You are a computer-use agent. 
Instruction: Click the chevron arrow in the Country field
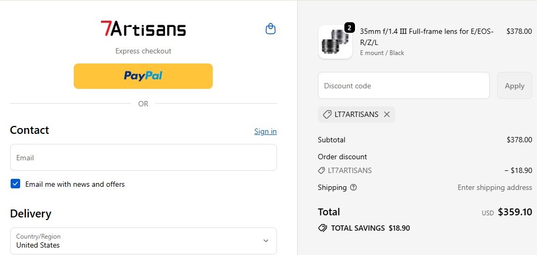click(x=266, y=241)
